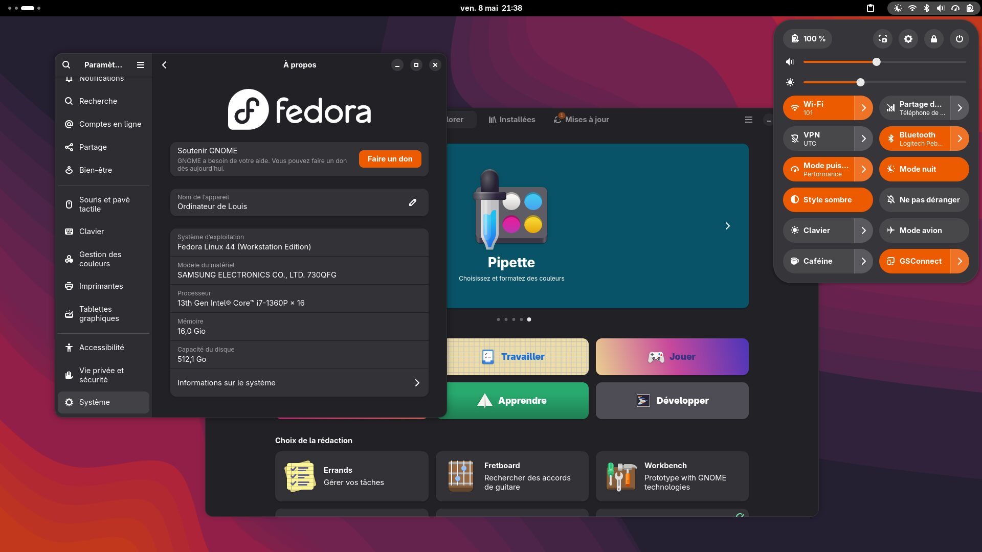The height and width of the screenshot is (552, 982).
Task: Open the Développer category in Software
Action: [672, 401]
